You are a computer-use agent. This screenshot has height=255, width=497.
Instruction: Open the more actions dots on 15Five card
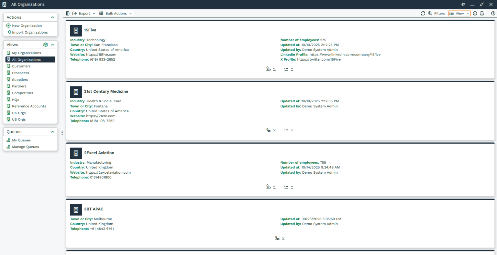(x=286, y=69)
